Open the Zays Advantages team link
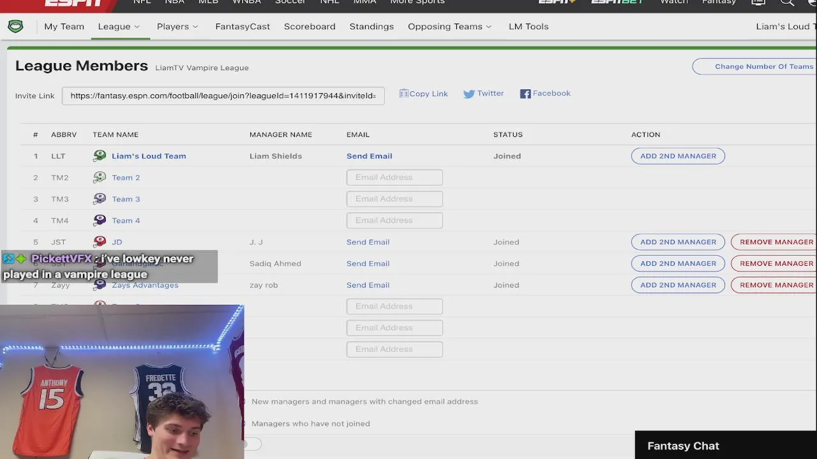Viewport: 817px width, 459px height. coord(145,285)
